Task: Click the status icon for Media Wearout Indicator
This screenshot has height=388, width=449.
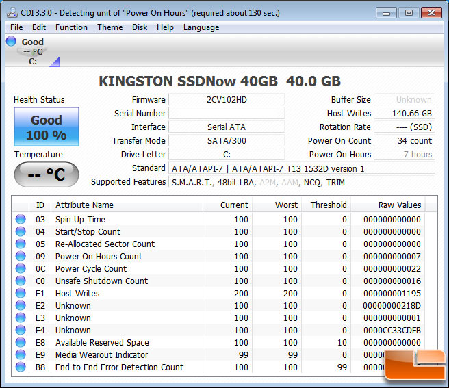Action: click(21, 355)
